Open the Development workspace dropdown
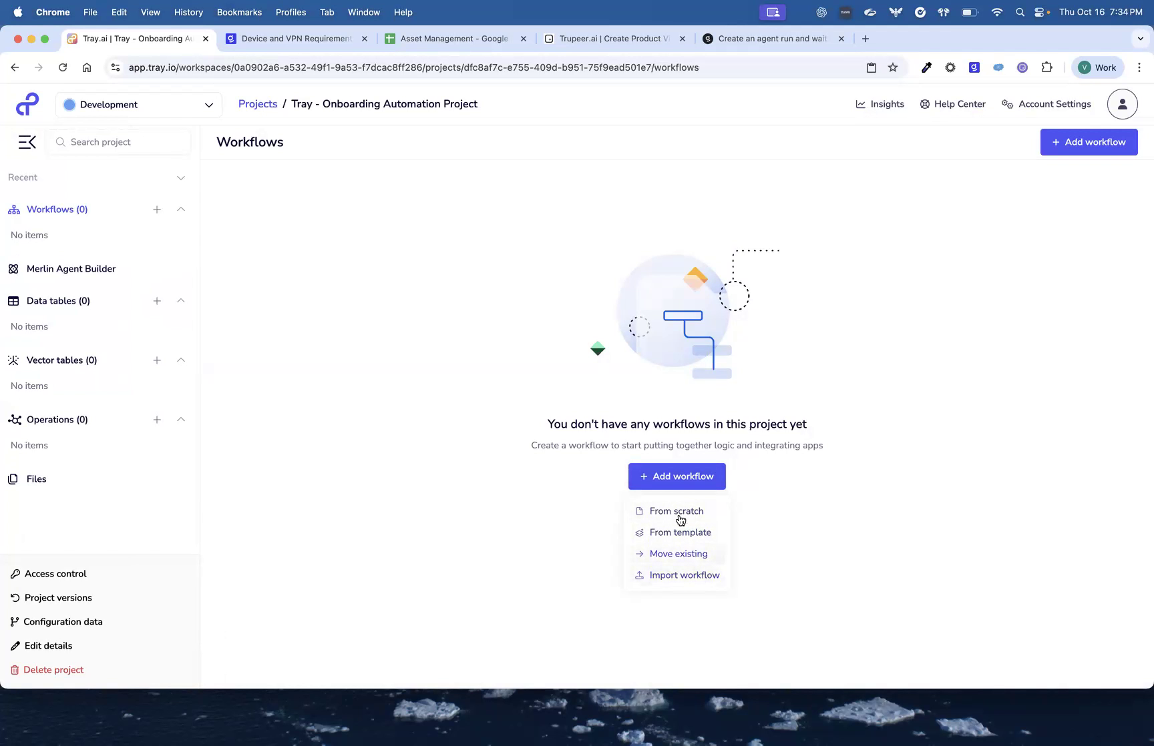 (x=138, y=105)
